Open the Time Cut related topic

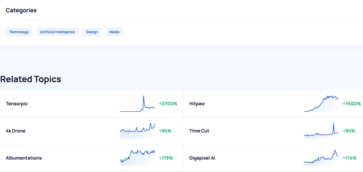click(x=199, y=131)
